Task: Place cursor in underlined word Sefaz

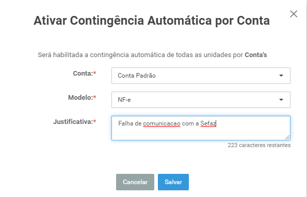Action: (x=208, y=123)
